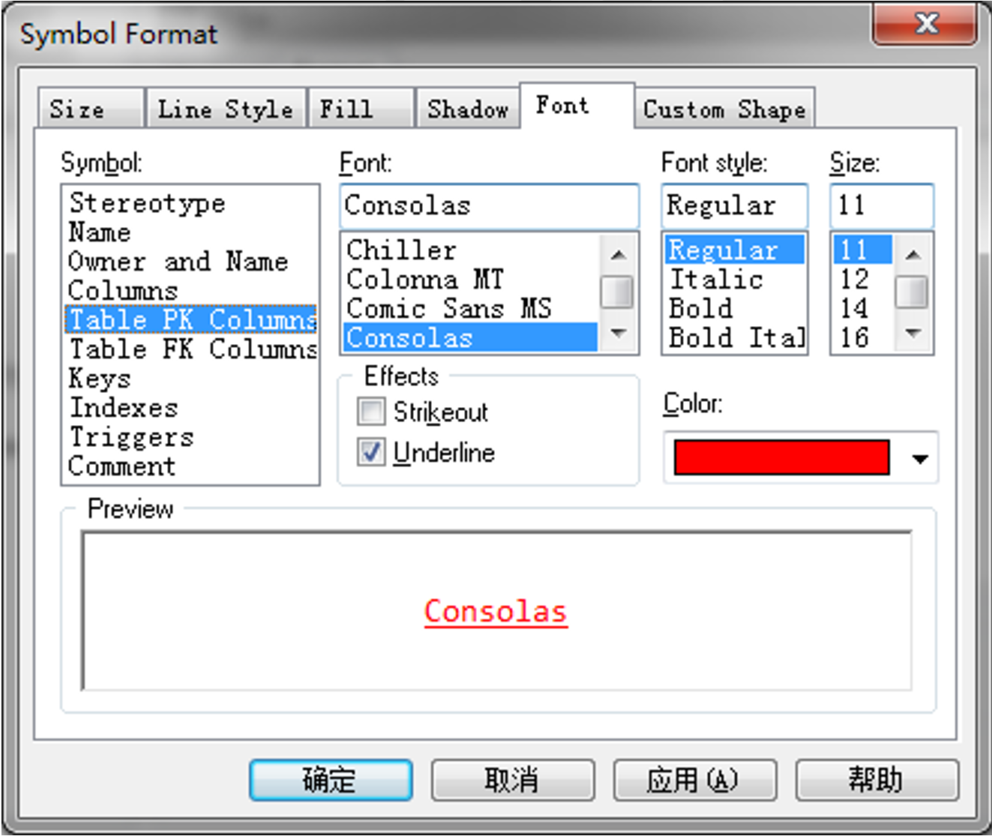
Task: Uncheck the Underline checkbox
Action: tap(371, 452)
